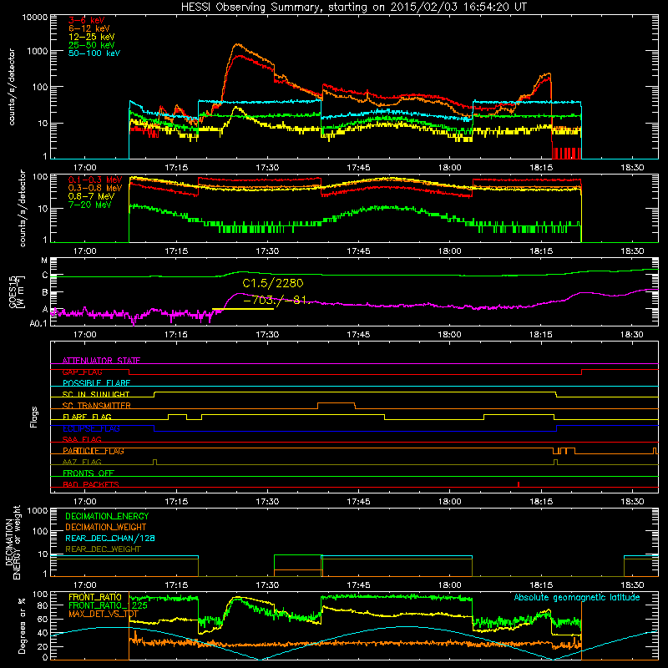The image size is (668, 668).
Task: Click the yellow flare interval bar in GOES panel
Action: [243, 309]
